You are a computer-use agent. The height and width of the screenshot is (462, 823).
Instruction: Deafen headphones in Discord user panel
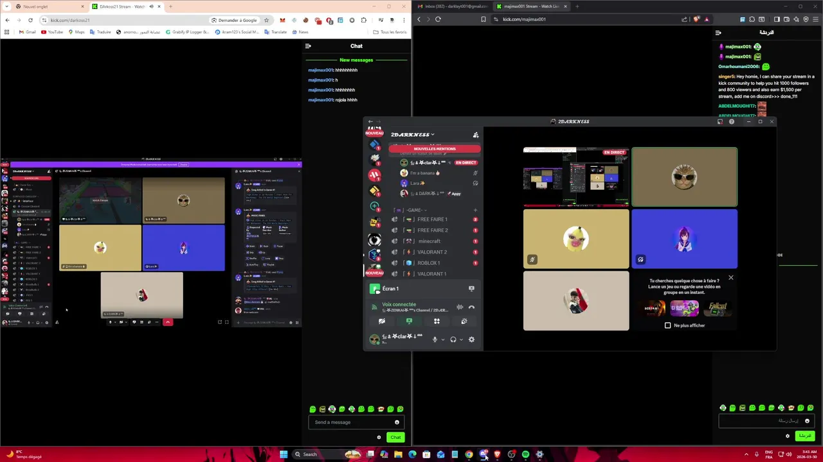pos(453,339)
